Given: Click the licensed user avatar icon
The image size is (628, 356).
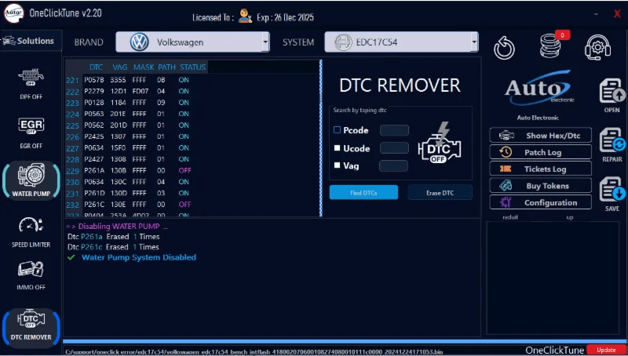Looking at the screenshot, I should pos(245,16).
